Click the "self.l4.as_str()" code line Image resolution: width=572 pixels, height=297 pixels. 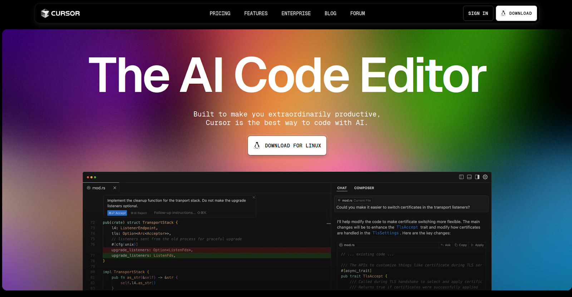coord(138,283)
